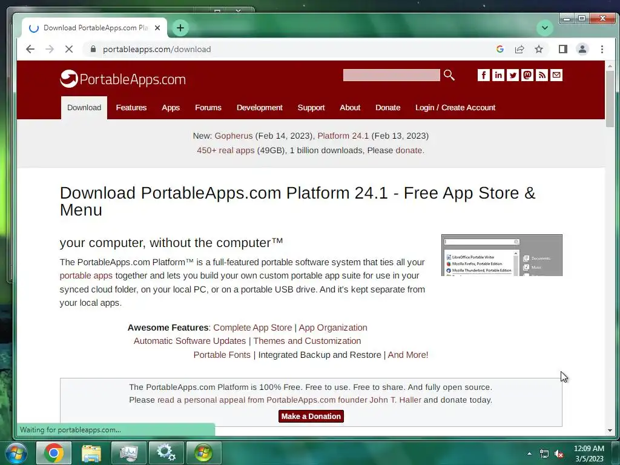This screenshot has height=465, width=620.
Task: Click the vertical scrollbar thumb
Action: (610, 99)
